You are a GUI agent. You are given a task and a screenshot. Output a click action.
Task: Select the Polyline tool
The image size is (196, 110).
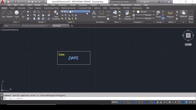point(9,14)
